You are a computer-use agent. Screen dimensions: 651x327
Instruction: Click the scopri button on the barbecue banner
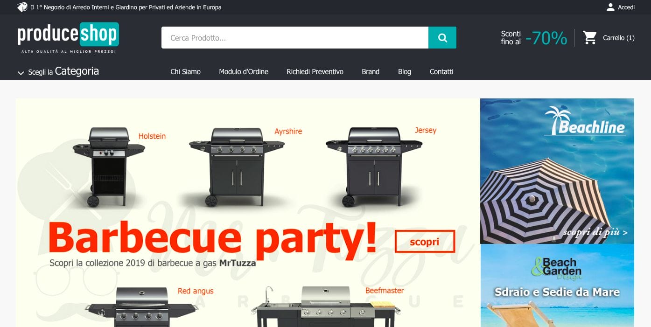(424, 241)
